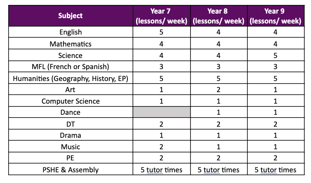Select the Science Year 9 value cell

click(x=276, y=55)
